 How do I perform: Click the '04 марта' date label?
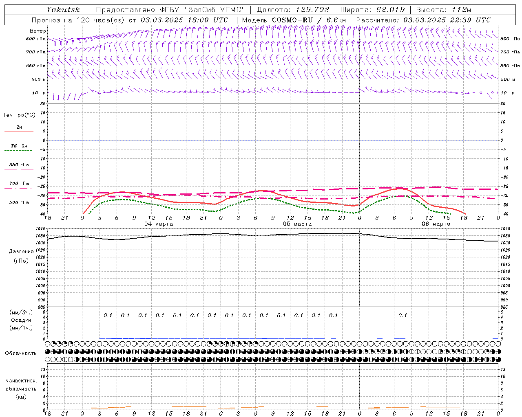click(x=159, y=224)
